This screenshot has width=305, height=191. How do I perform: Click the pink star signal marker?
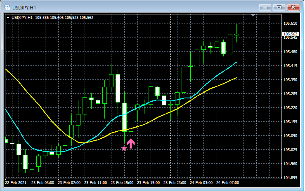[x=124, y=148]
